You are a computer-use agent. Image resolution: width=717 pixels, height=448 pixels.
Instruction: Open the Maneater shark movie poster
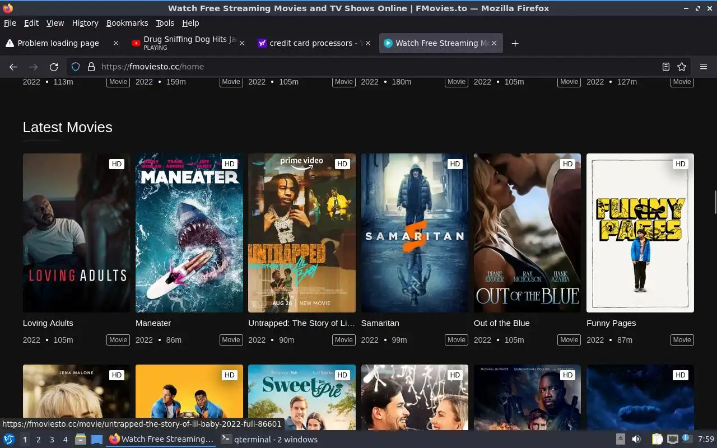189,233
